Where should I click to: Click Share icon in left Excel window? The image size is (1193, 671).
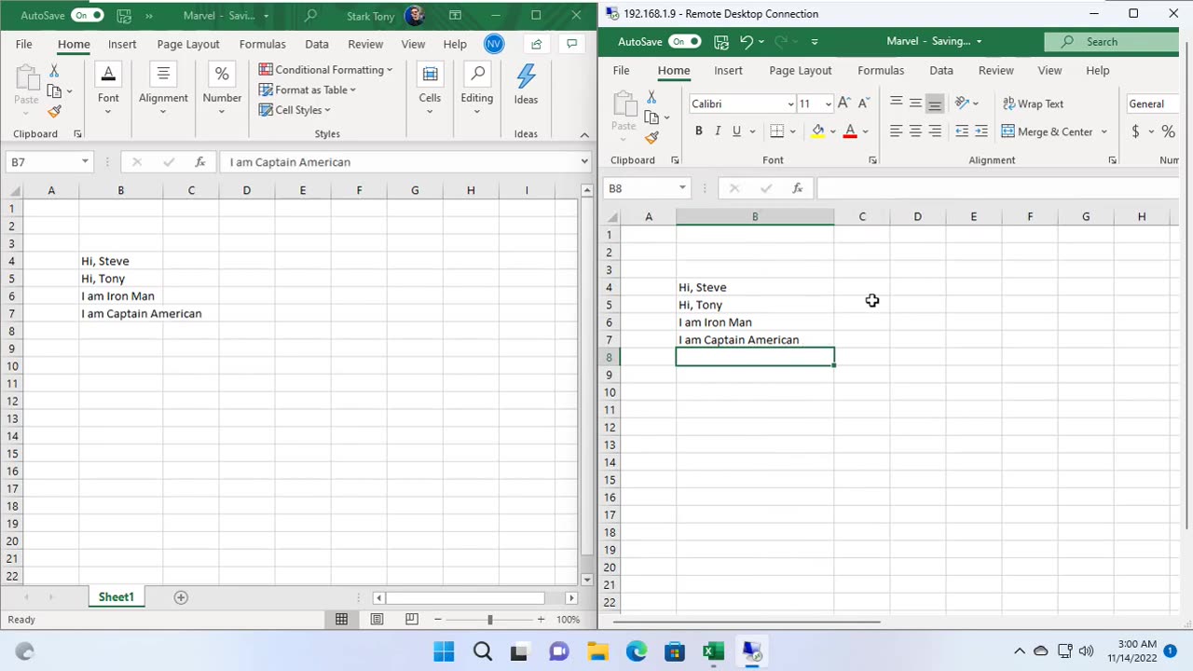[x=536, y=44]
